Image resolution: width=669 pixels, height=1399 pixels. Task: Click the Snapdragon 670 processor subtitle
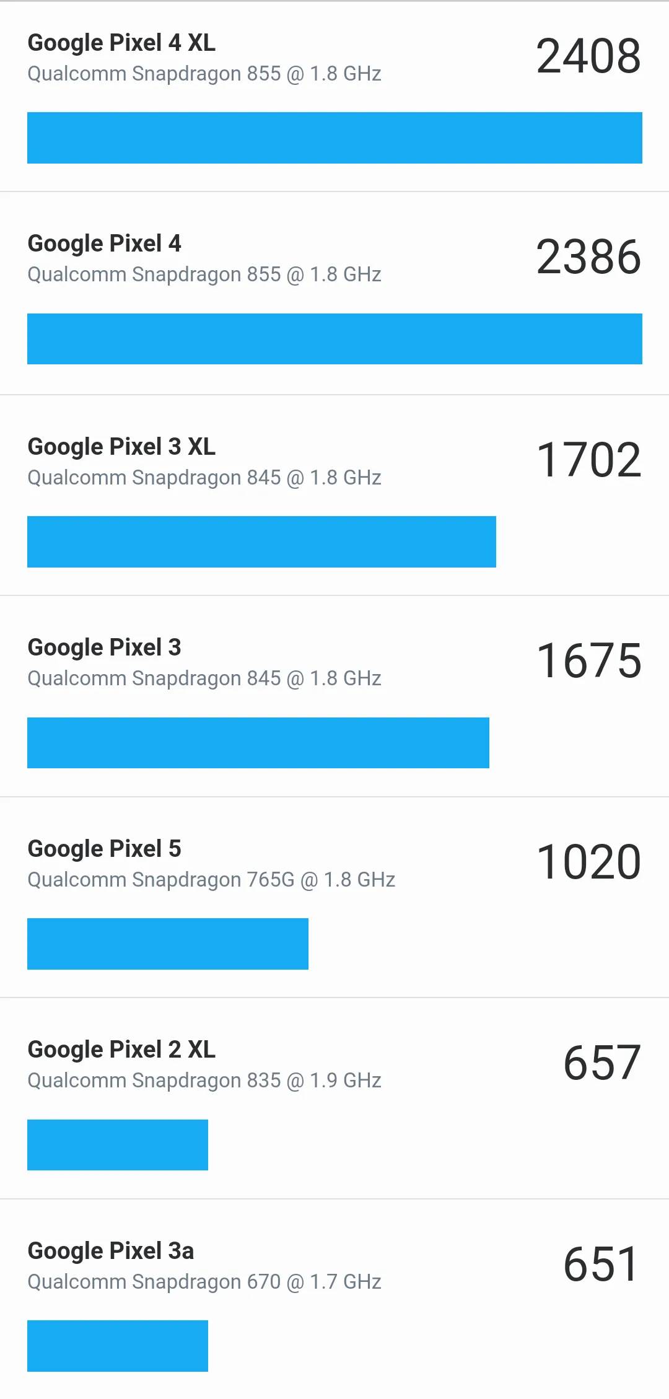click(204, 1282)
